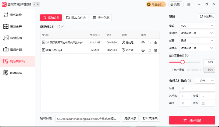Click clock status icon in 家有儿女.mp4 row

[x=123, y=50]
